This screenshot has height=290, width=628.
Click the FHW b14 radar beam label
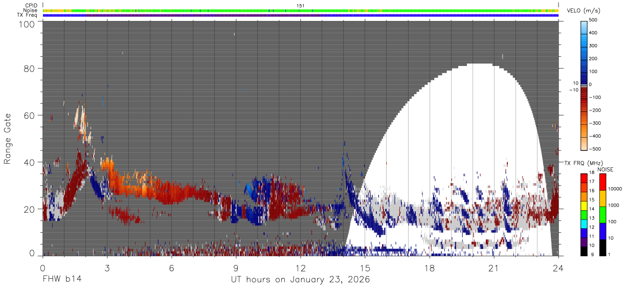point(62,279)
